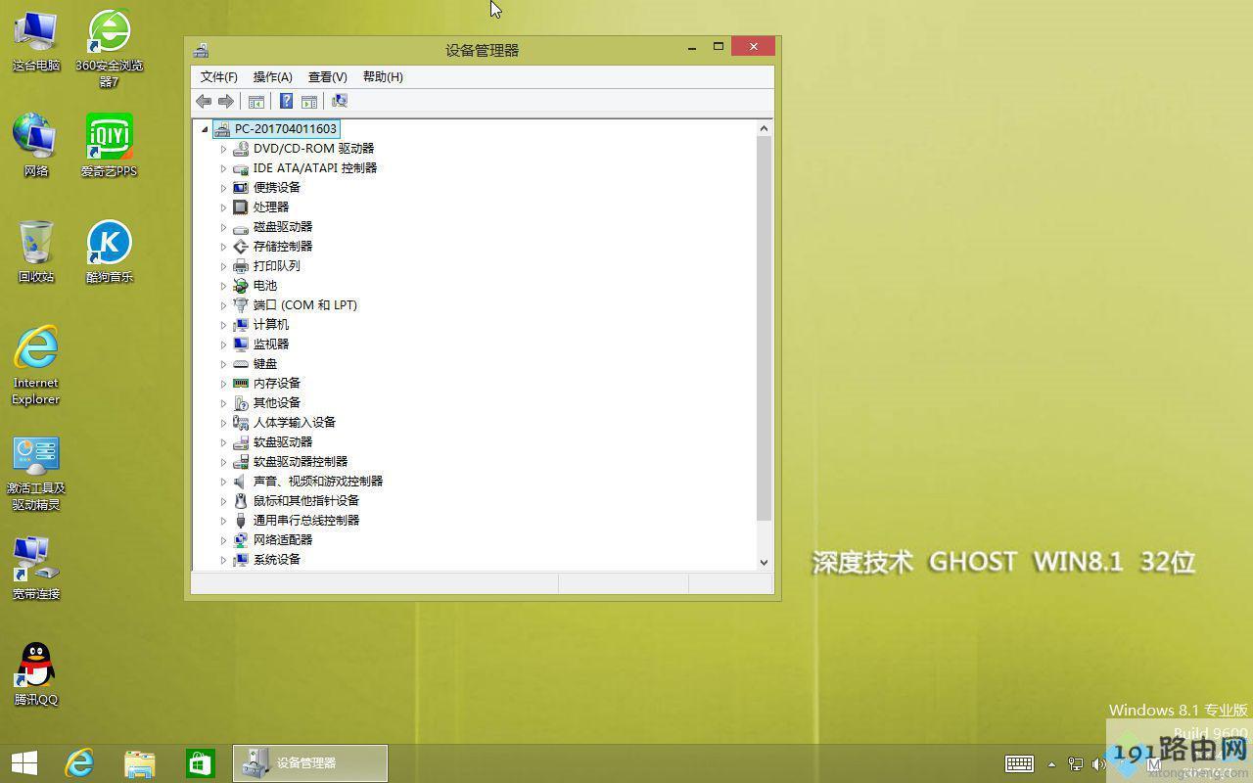This screenshot has width=1253, height=783.
Task: Select the 键盘 tree item
Action: 265,363
